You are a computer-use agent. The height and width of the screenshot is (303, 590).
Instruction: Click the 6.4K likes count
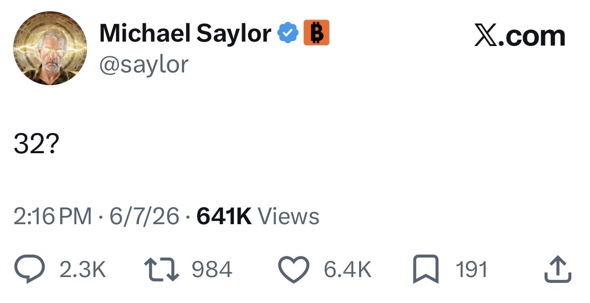pyautogui.click(x=347, y=270)
